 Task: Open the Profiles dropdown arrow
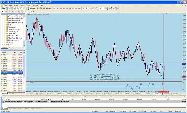[x=9, y=8]
